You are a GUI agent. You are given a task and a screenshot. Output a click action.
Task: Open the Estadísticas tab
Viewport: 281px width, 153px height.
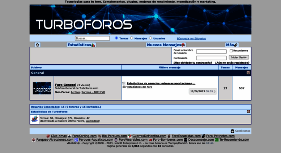coord(81,45)
